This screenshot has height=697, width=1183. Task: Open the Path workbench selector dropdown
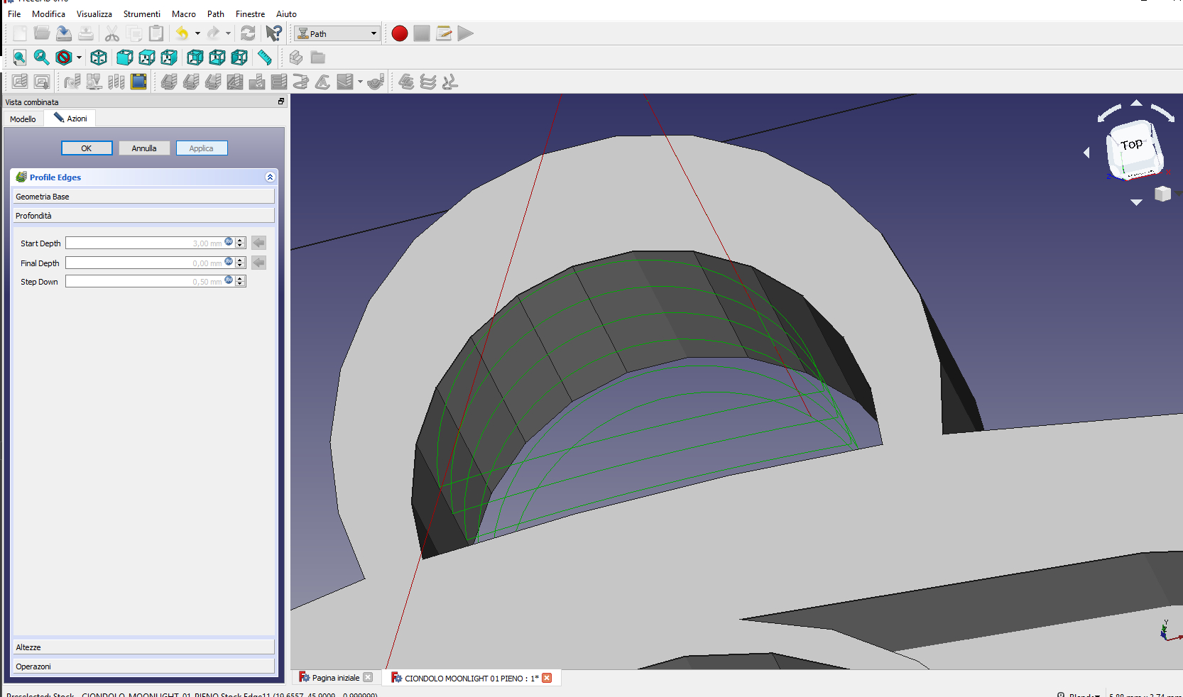click(337, 33)
